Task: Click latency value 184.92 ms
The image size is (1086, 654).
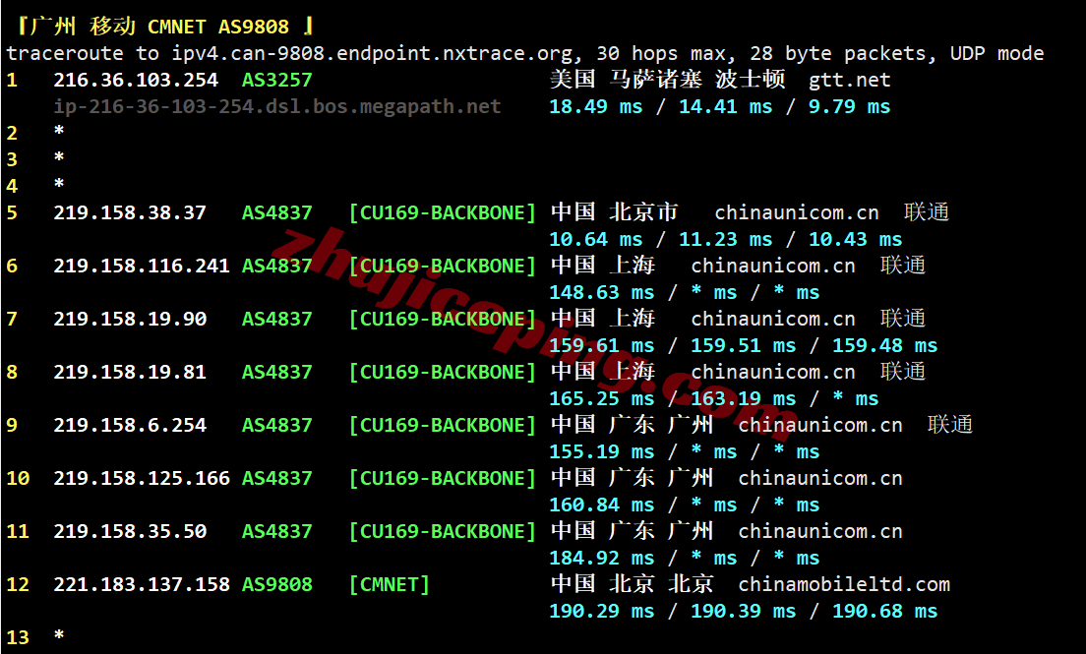Action: click(x=602, y=559)
